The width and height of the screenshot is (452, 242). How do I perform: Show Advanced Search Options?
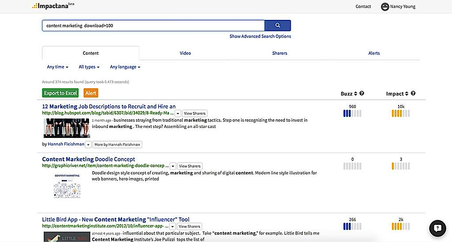(260, 36)
